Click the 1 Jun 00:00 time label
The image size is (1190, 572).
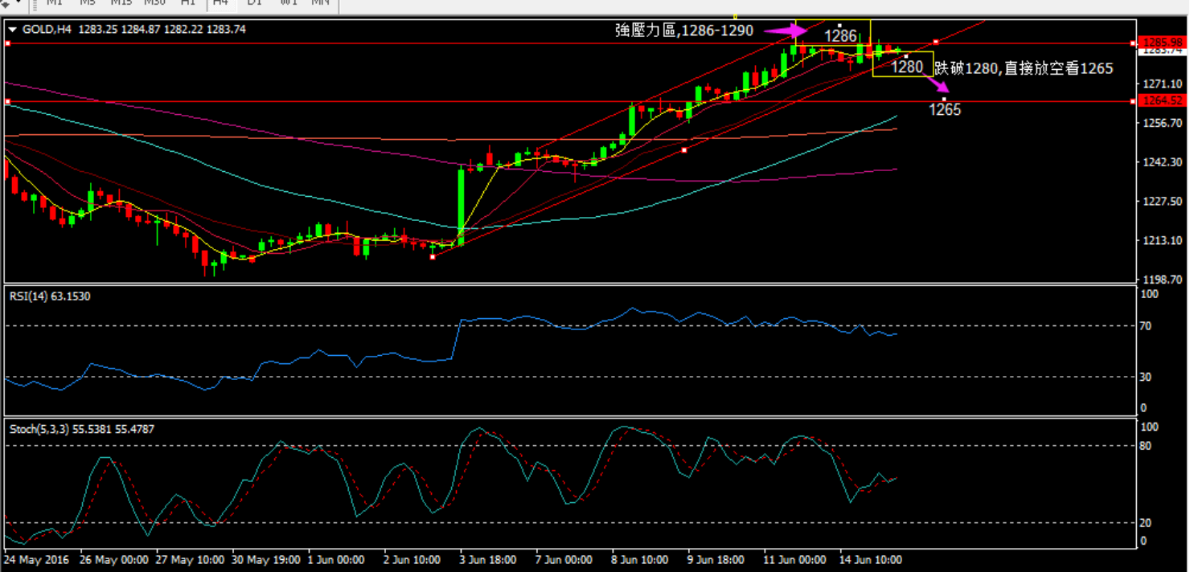tap(335, 559)
